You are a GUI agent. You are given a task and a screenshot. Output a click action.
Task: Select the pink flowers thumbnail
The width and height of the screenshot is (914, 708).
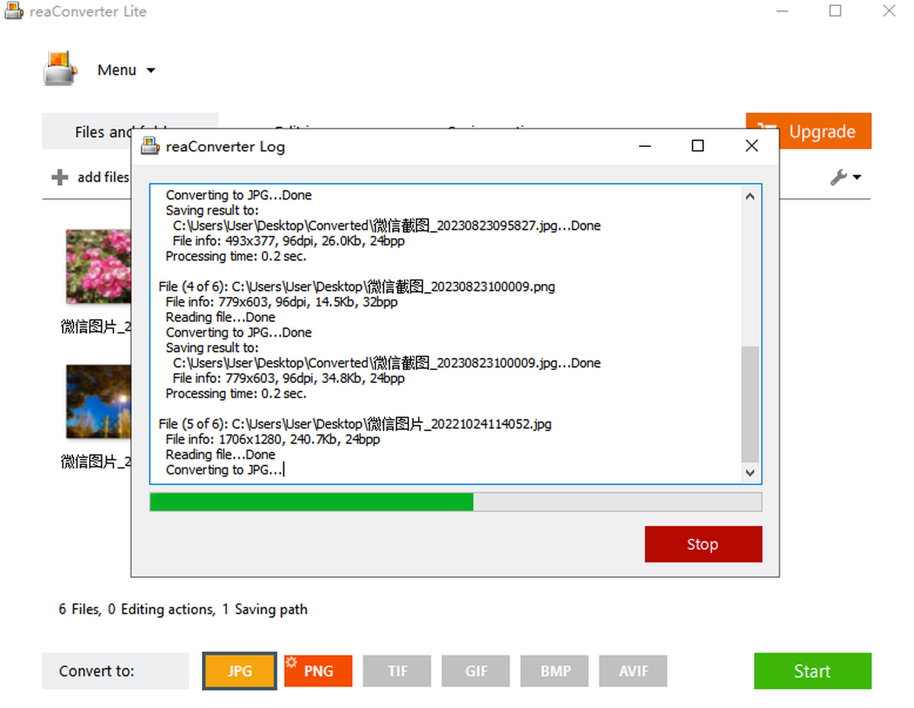pos(99,266)
